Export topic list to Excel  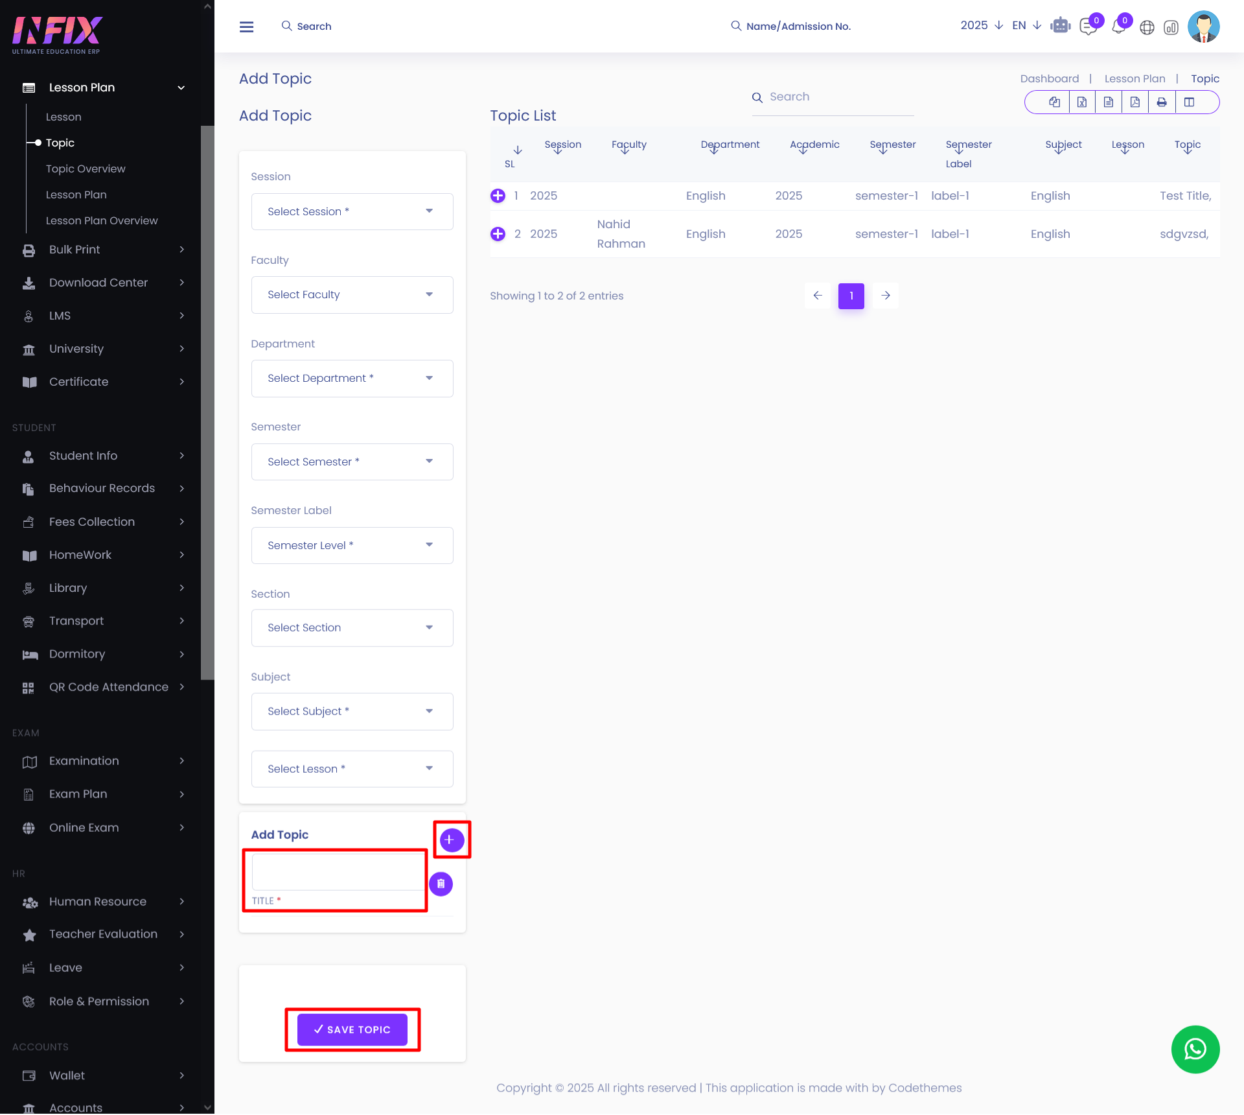[1082, 102]
